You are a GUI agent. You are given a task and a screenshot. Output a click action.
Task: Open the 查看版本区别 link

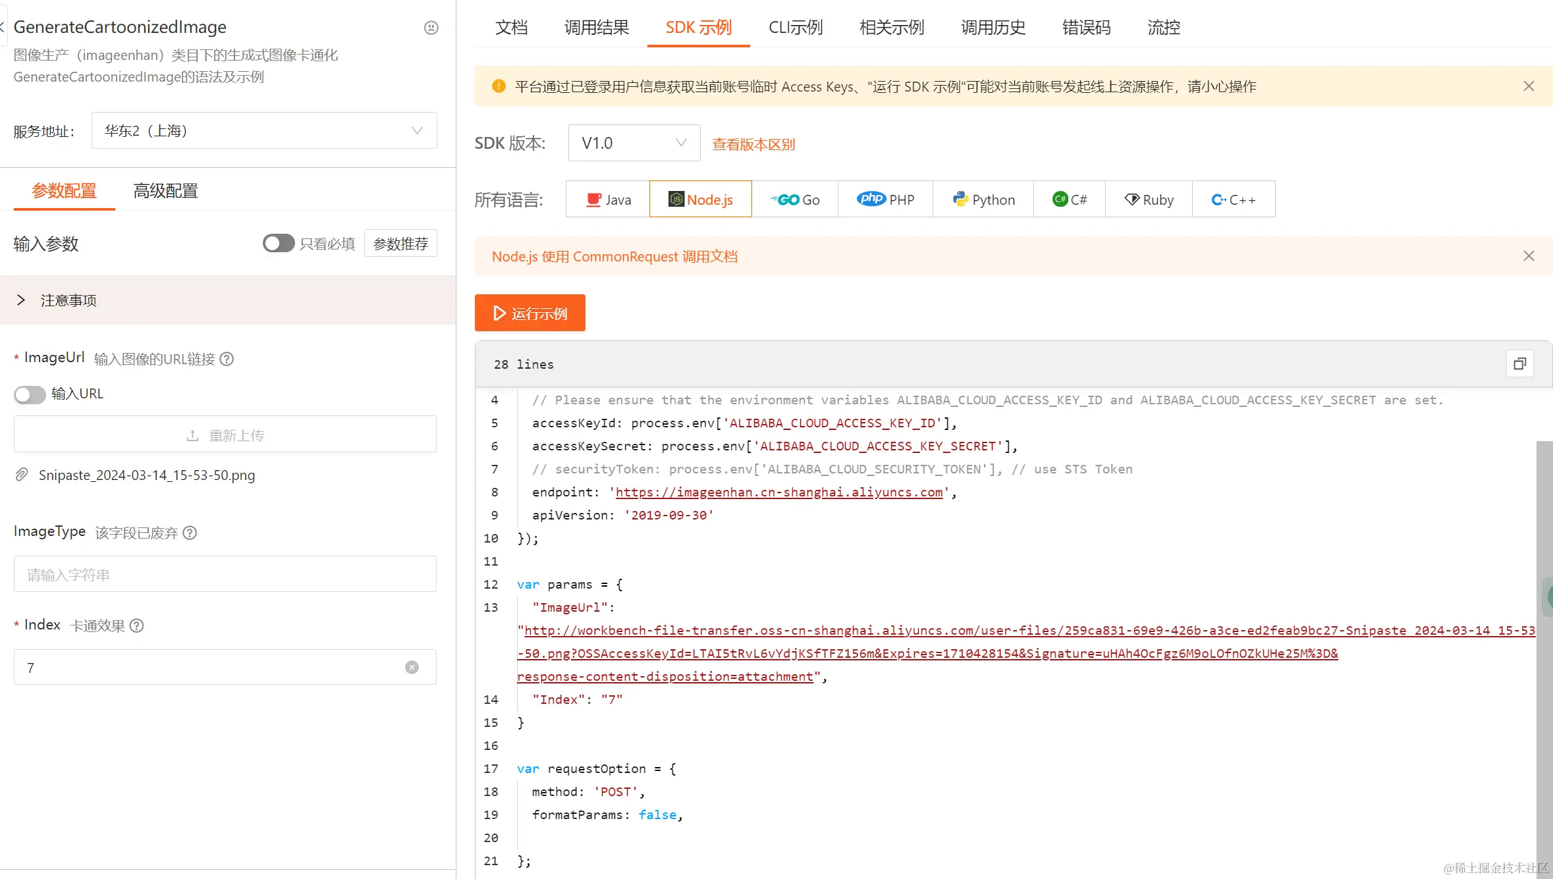753,144
